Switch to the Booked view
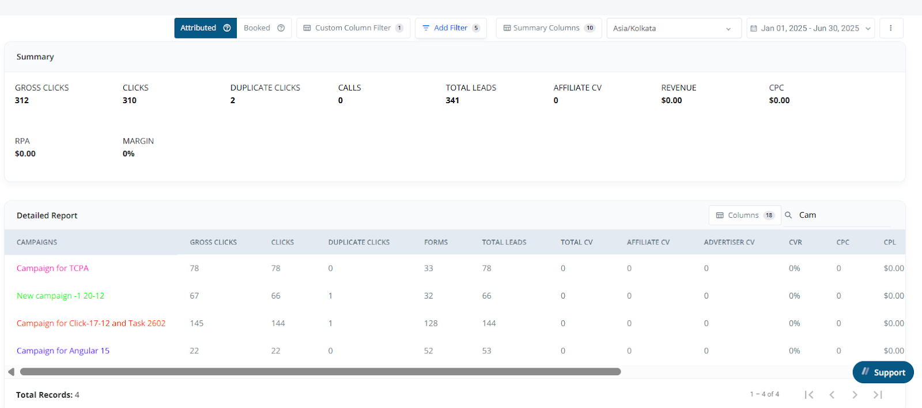 pyautogui.click(x=264, y=28)
